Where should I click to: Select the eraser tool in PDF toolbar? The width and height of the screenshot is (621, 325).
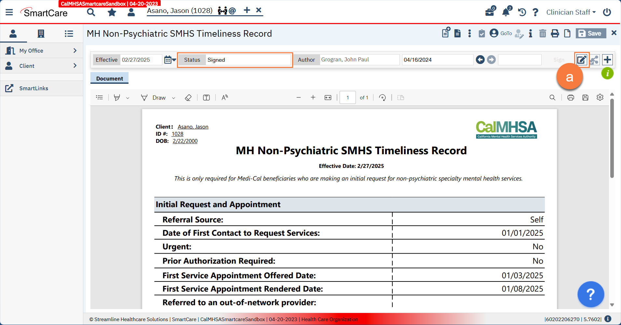coord(188,98)
